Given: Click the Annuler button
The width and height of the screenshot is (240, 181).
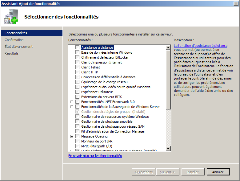Looking at the screenshot, I should (x=218, y=172).
